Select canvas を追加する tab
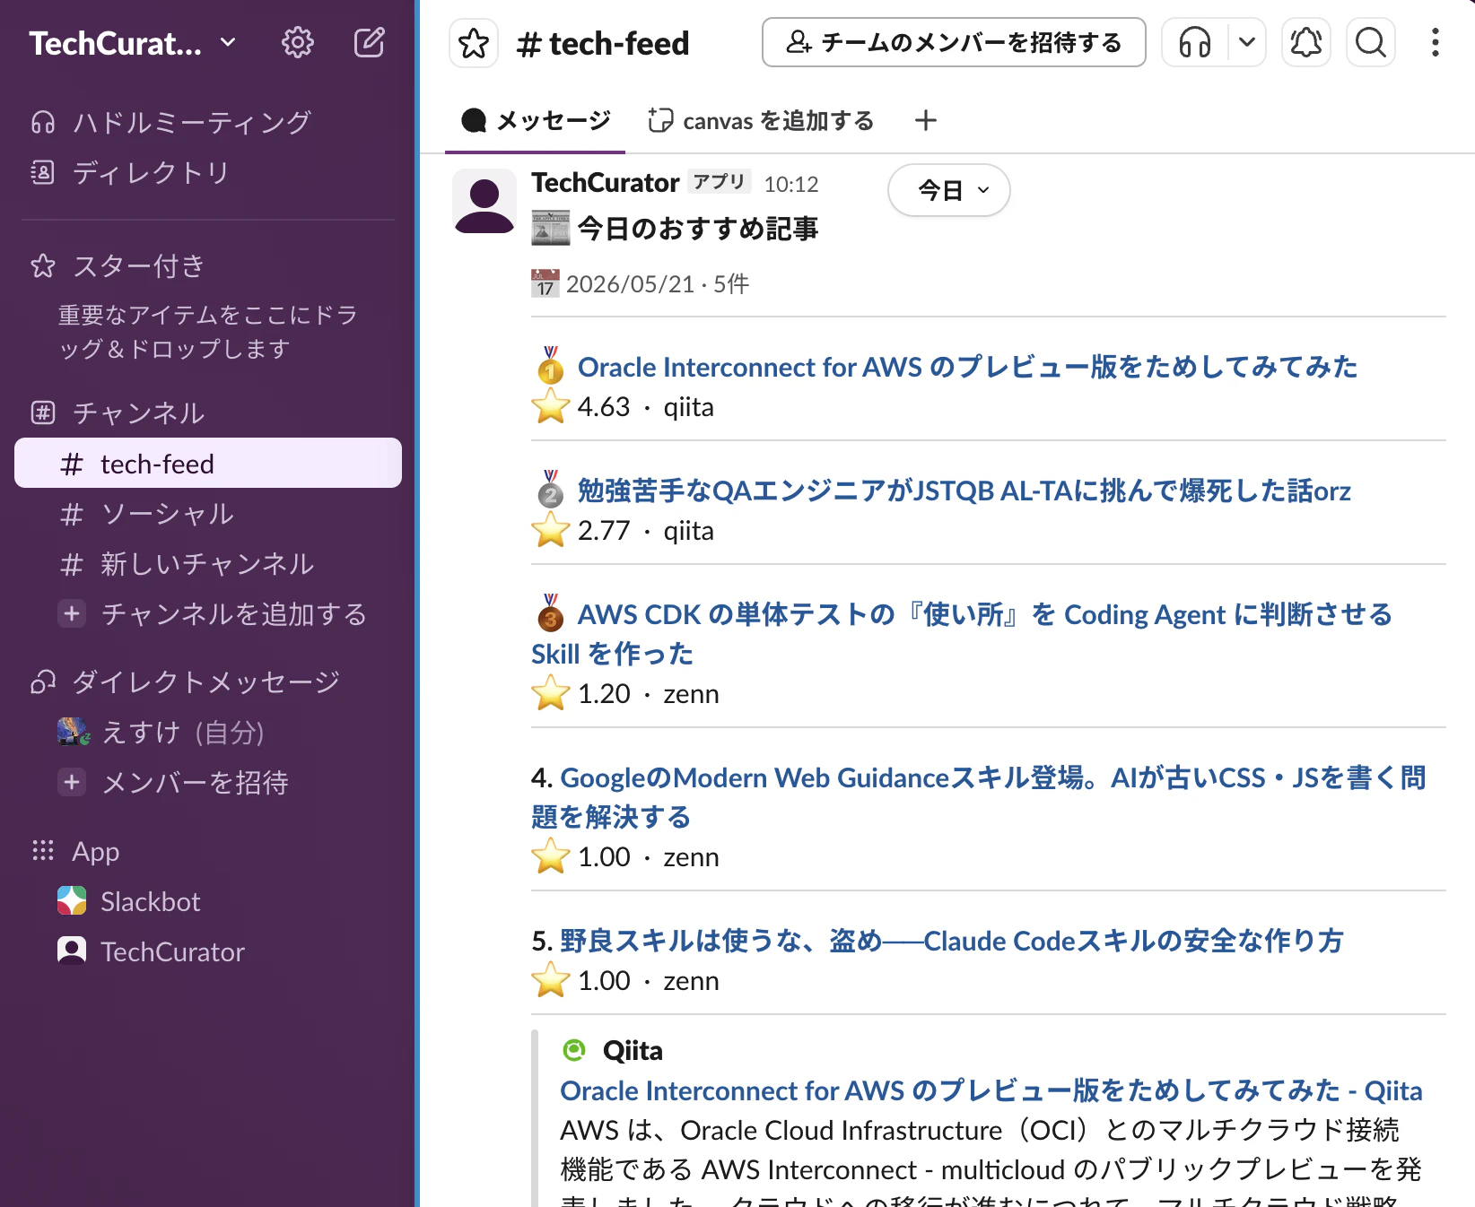 (x=761, y=120)
